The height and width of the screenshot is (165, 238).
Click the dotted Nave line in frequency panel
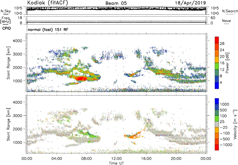click(116, 21)
